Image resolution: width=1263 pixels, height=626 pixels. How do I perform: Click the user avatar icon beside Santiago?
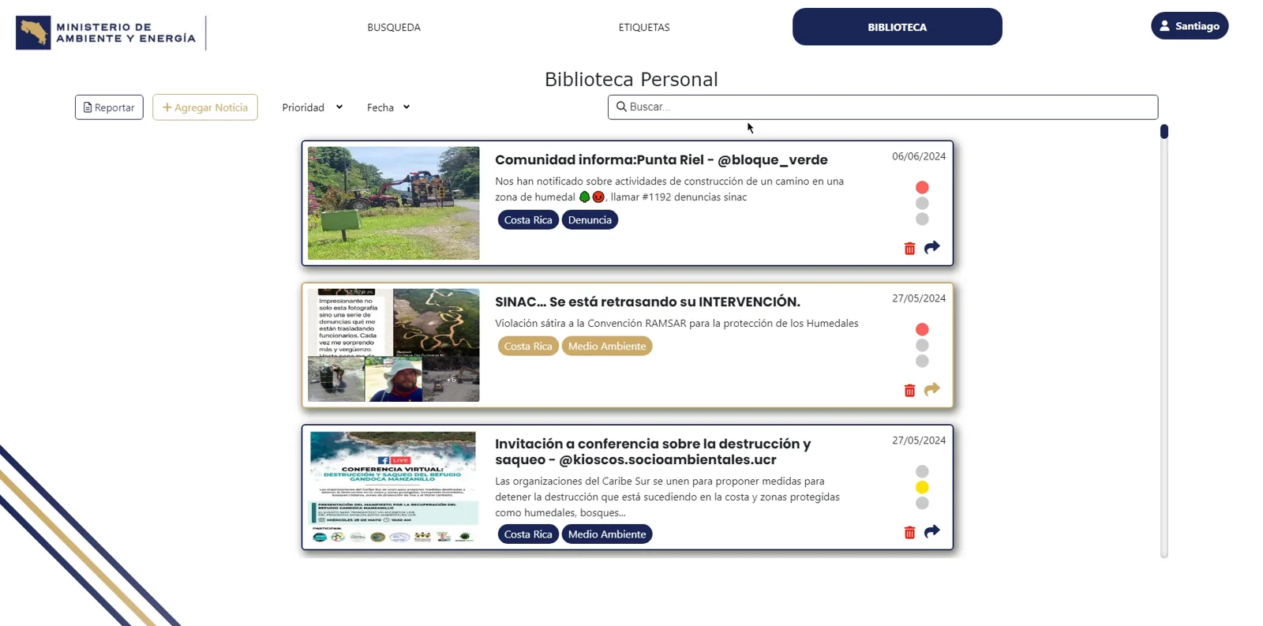(x=1164, y=26)
